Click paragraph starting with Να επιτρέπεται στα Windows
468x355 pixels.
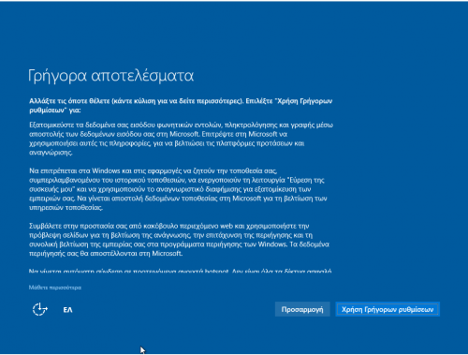[x=178, y=189]
